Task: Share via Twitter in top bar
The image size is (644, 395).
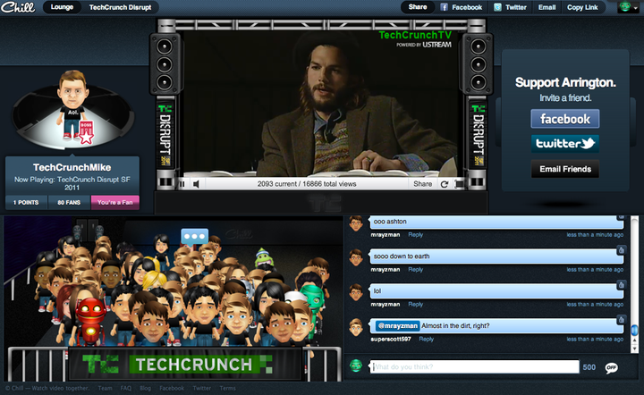Action: click(510, 7)
